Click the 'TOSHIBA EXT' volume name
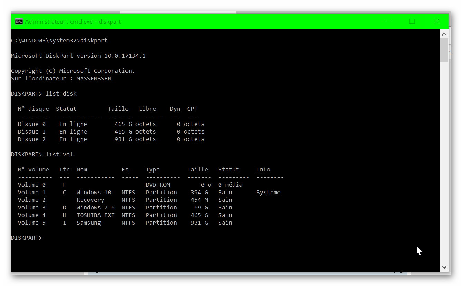 [96, 215]
